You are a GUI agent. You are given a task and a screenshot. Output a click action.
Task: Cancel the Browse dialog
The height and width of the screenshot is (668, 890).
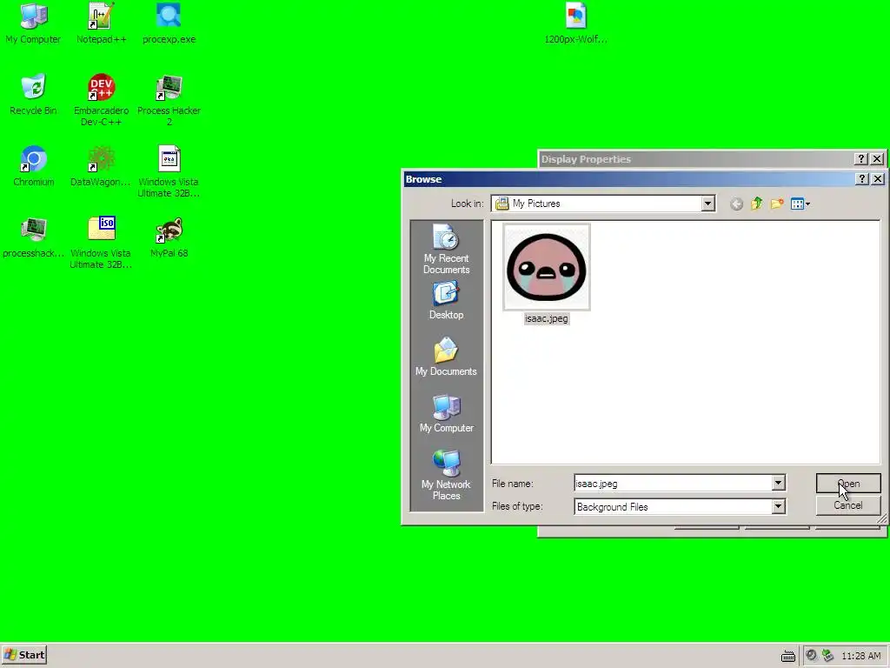point(848,505)
